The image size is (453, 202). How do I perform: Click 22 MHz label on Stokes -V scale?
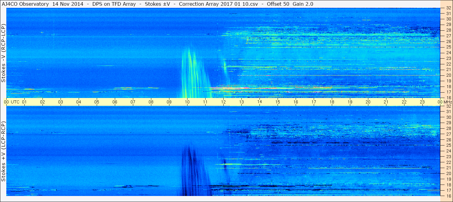(448, 64)
